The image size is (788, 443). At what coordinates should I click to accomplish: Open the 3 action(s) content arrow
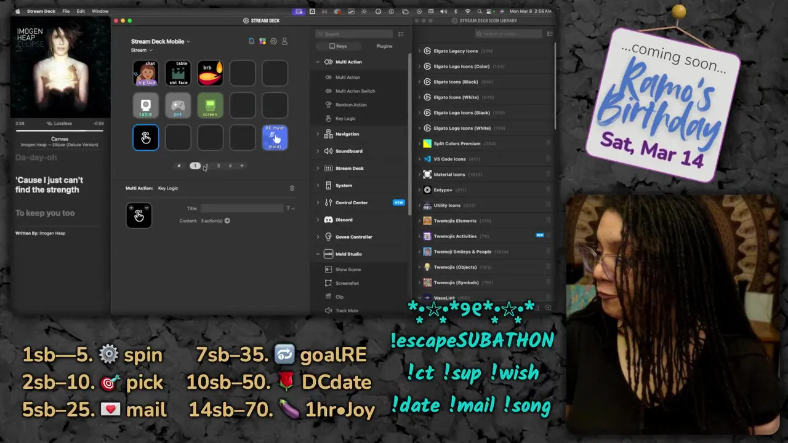pos(227,221)
